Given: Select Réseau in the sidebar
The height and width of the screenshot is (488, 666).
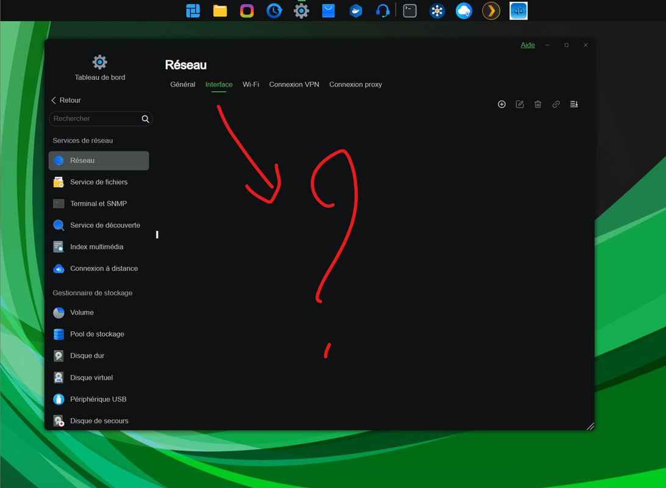Looking at the screenshot, I should [99, 160].
